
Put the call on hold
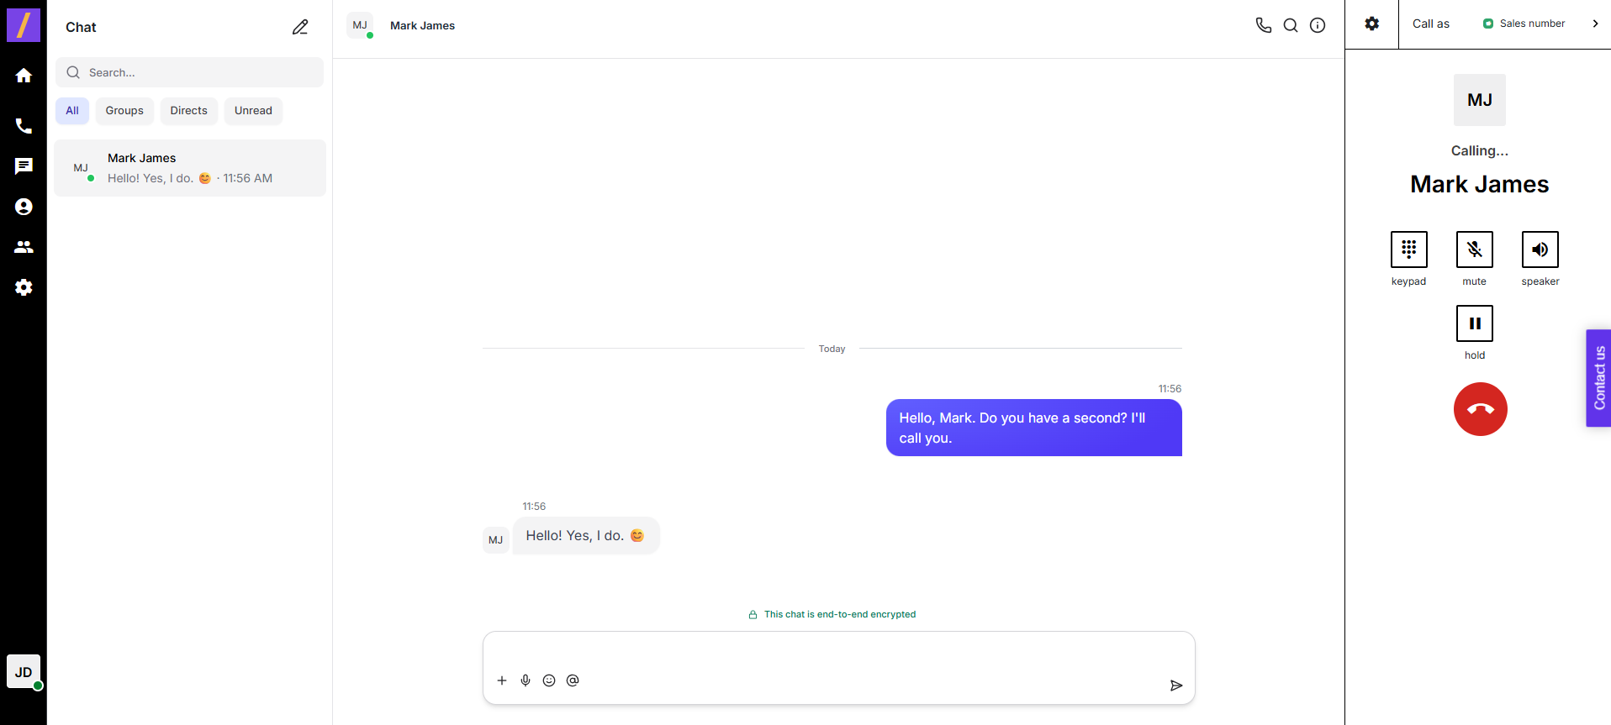click(1474, 323)
